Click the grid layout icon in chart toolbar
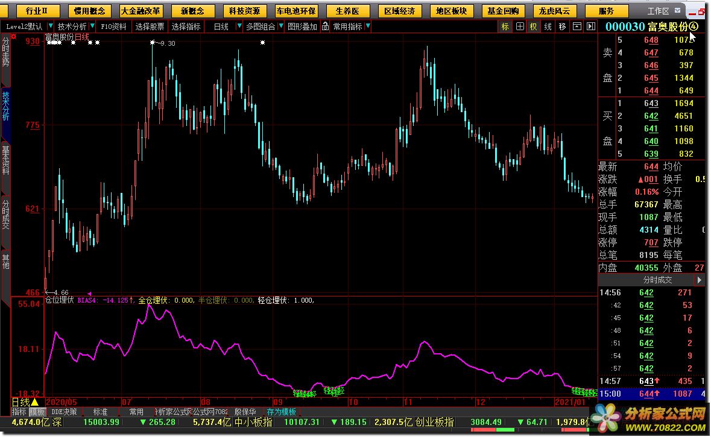Viewport: 711px width, 437px height. tap(520, 27)
